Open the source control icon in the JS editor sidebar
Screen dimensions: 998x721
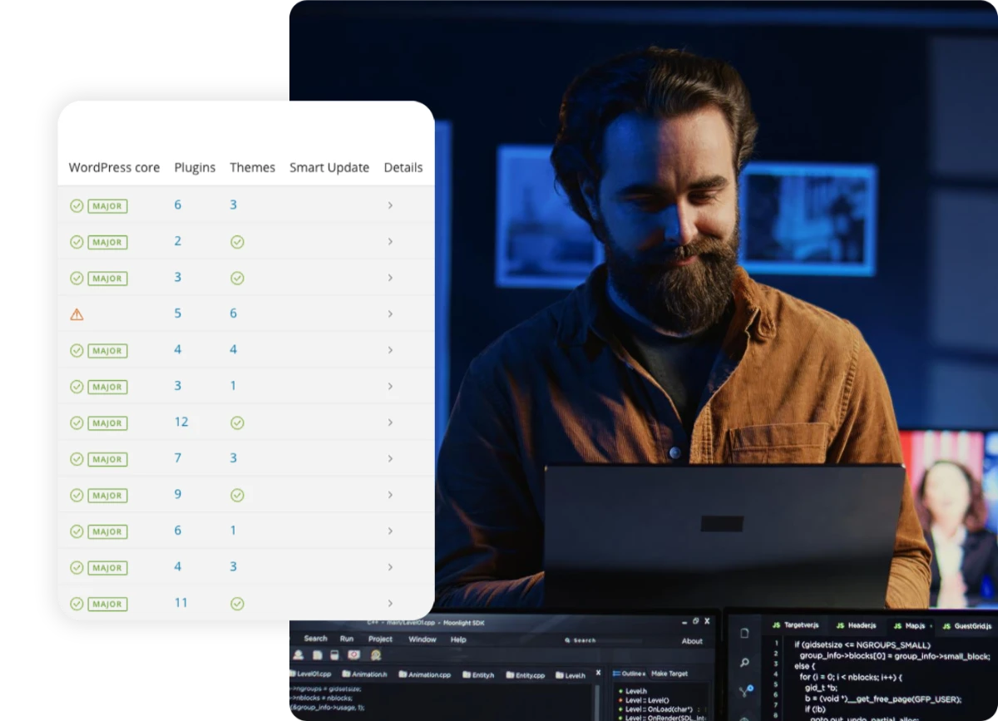(x=745, y=691)
